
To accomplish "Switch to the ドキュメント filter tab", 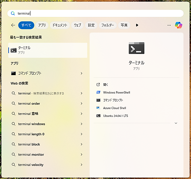I will coord(60,25).
